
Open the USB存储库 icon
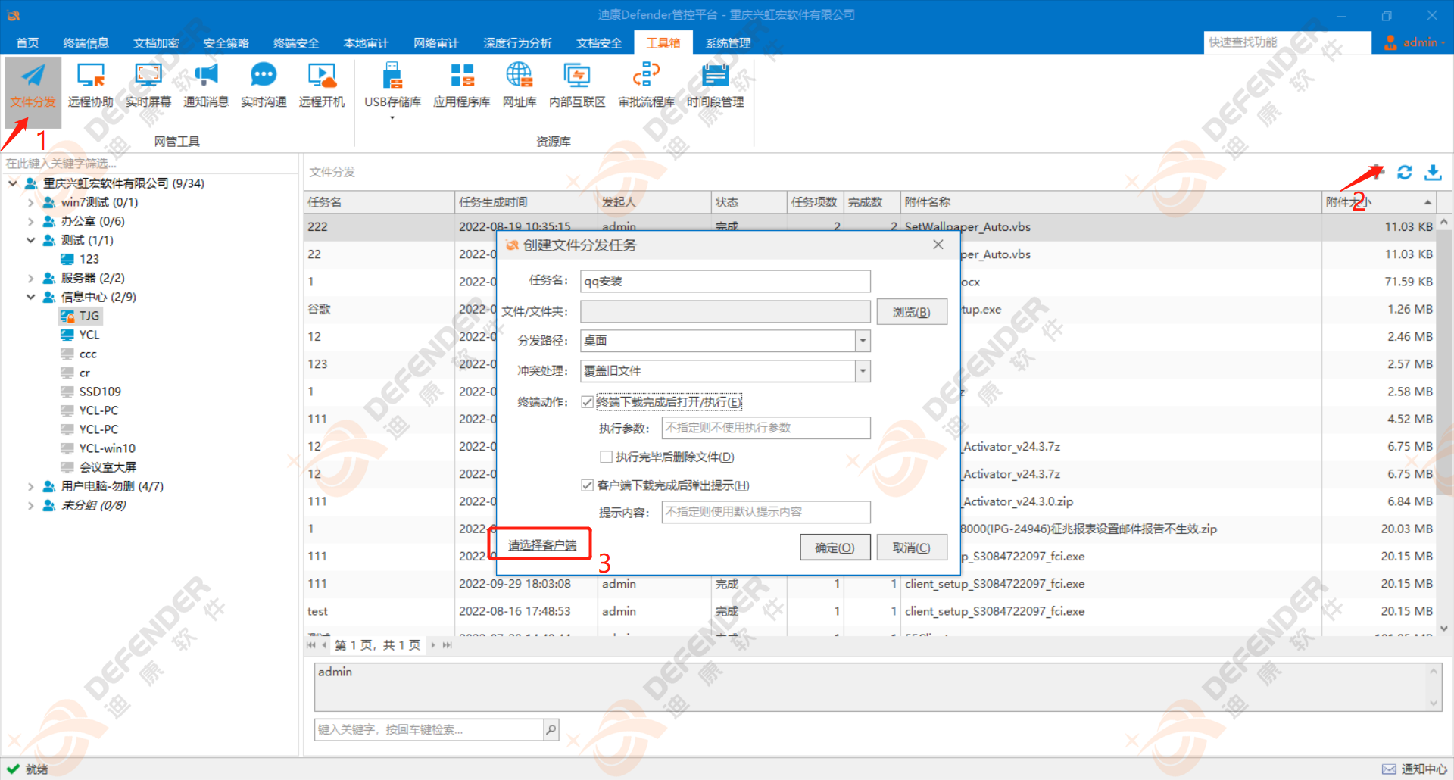392,84
